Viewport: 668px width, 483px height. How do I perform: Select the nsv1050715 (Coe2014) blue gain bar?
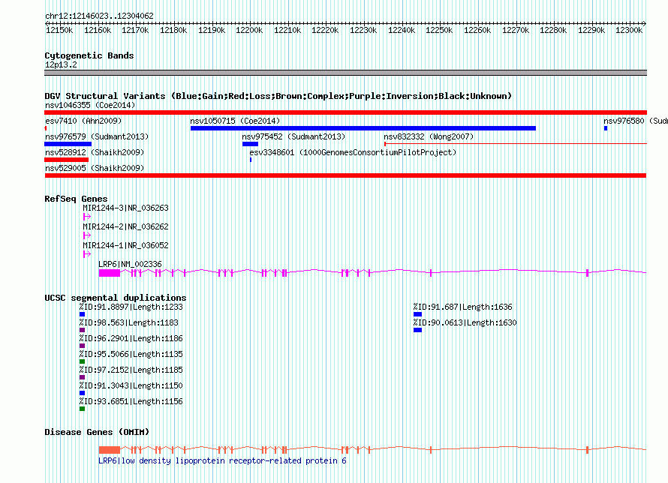pyautogui.click(x=363, y=128)
